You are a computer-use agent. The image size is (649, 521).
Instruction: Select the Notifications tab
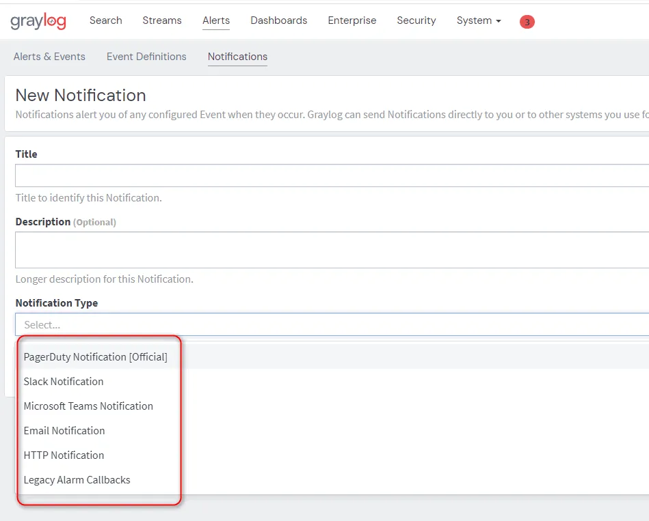(237, 57)
